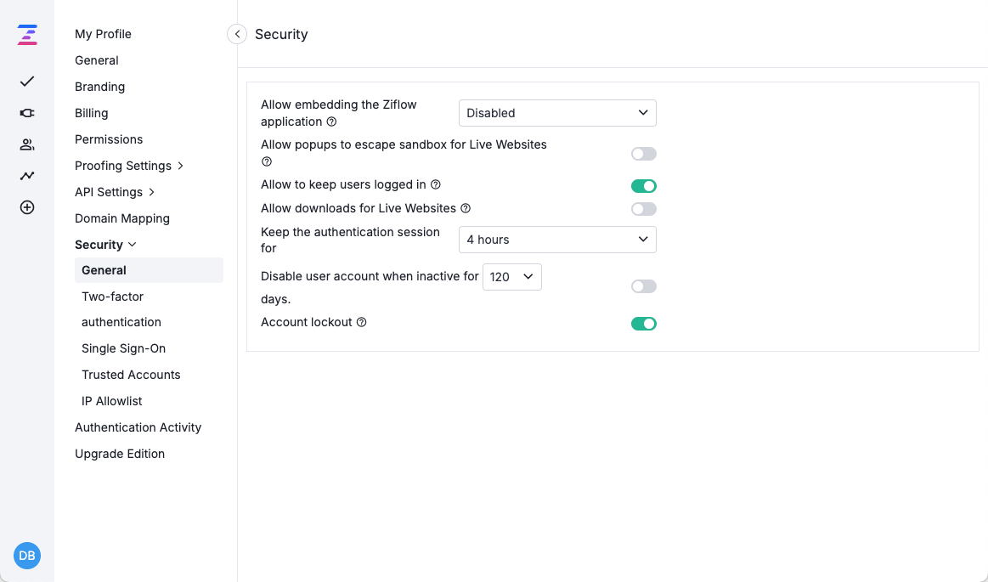This screenshot has height=582, width=988.
Task: Go to Branding settings
Action: [99, 87]
